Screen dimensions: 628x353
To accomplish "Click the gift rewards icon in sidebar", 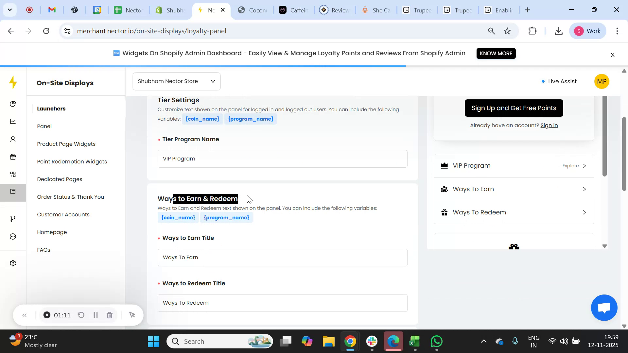I will [x=13, y=157].
